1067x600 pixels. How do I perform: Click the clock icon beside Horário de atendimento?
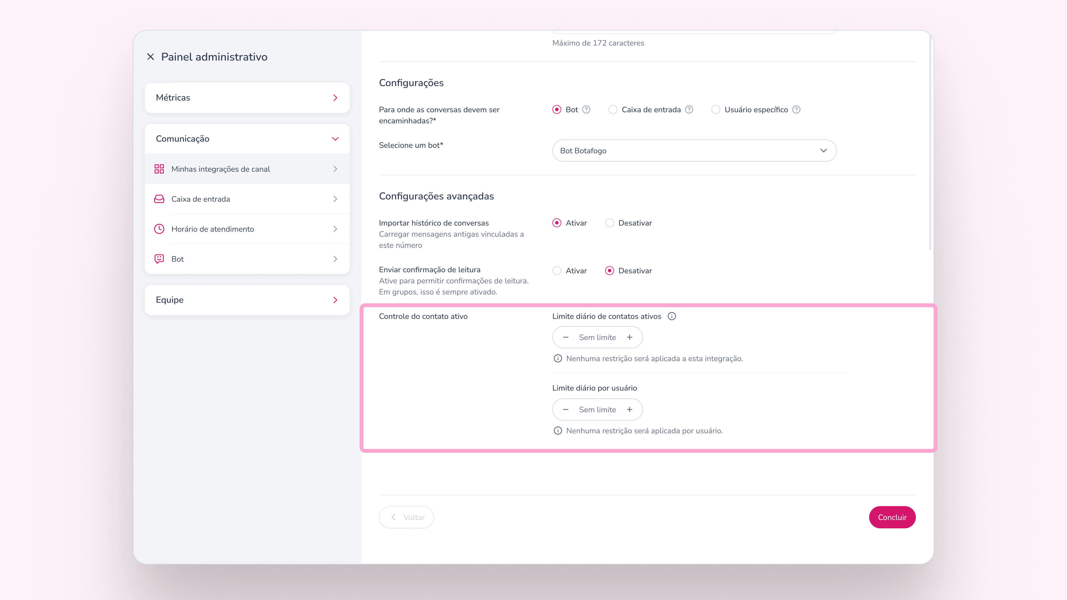pos(159,229)
